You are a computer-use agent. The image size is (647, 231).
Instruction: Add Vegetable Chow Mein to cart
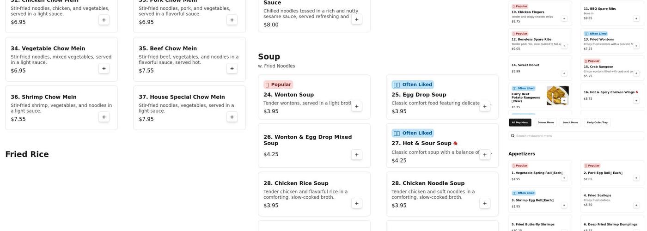104,68
